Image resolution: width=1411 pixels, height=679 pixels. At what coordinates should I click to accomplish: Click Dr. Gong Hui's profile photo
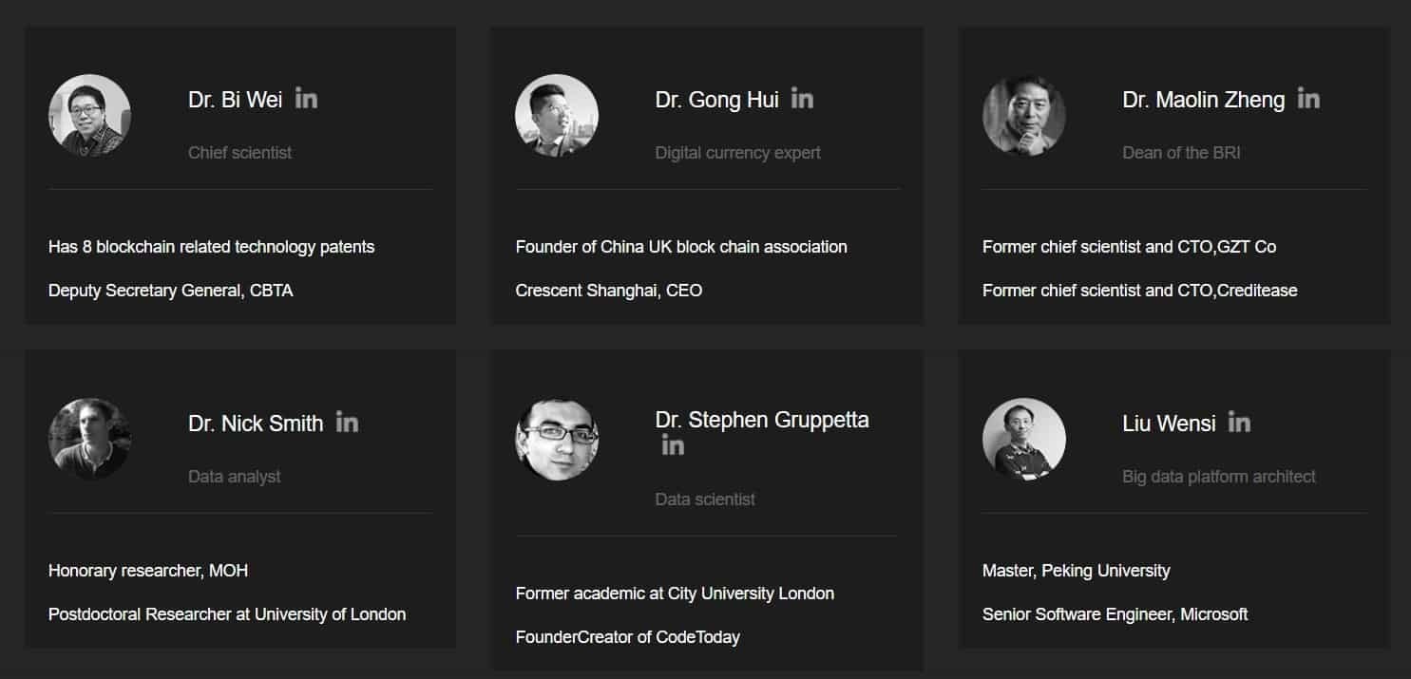click(x=557, y=116)
